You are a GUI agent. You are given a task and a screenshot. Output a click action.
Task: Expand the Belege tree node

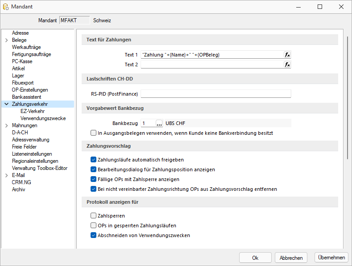(x=6, y=40)
